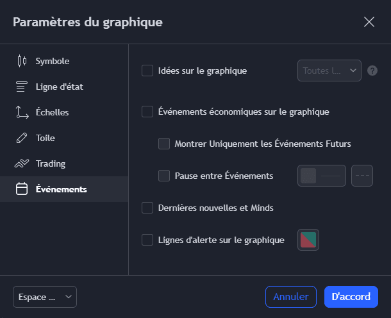Click the Échelles axes icon
The width and height of the screenshot is (391, 318).
coord(22,113)
